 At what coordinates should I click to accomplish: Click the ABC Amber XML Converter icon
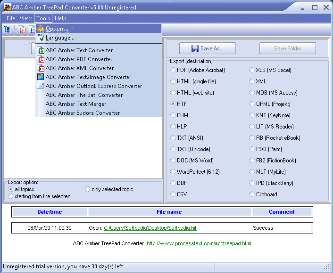coord(41,68)
